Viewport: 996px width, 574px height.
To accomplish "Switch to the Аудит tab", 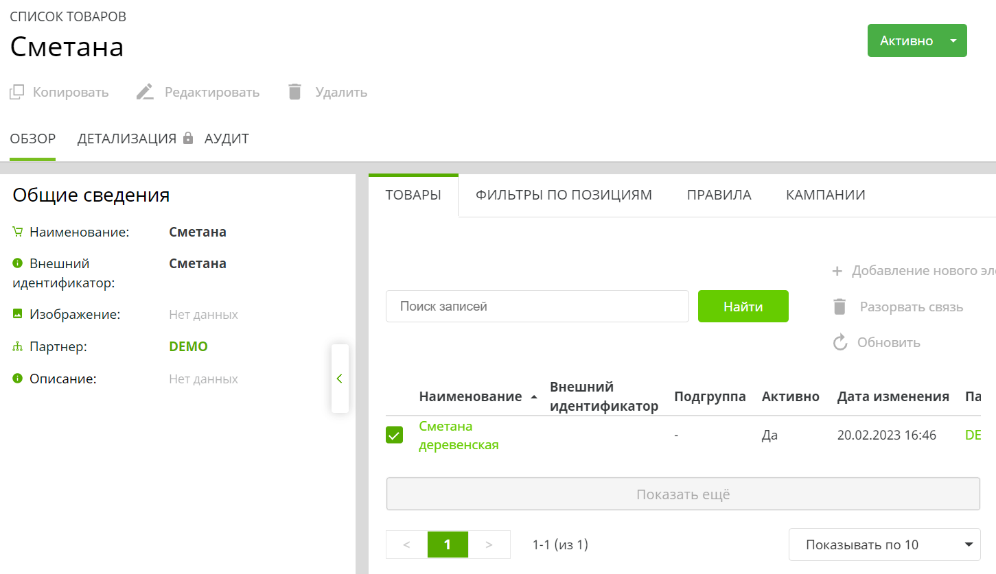I will pos(227,139).
